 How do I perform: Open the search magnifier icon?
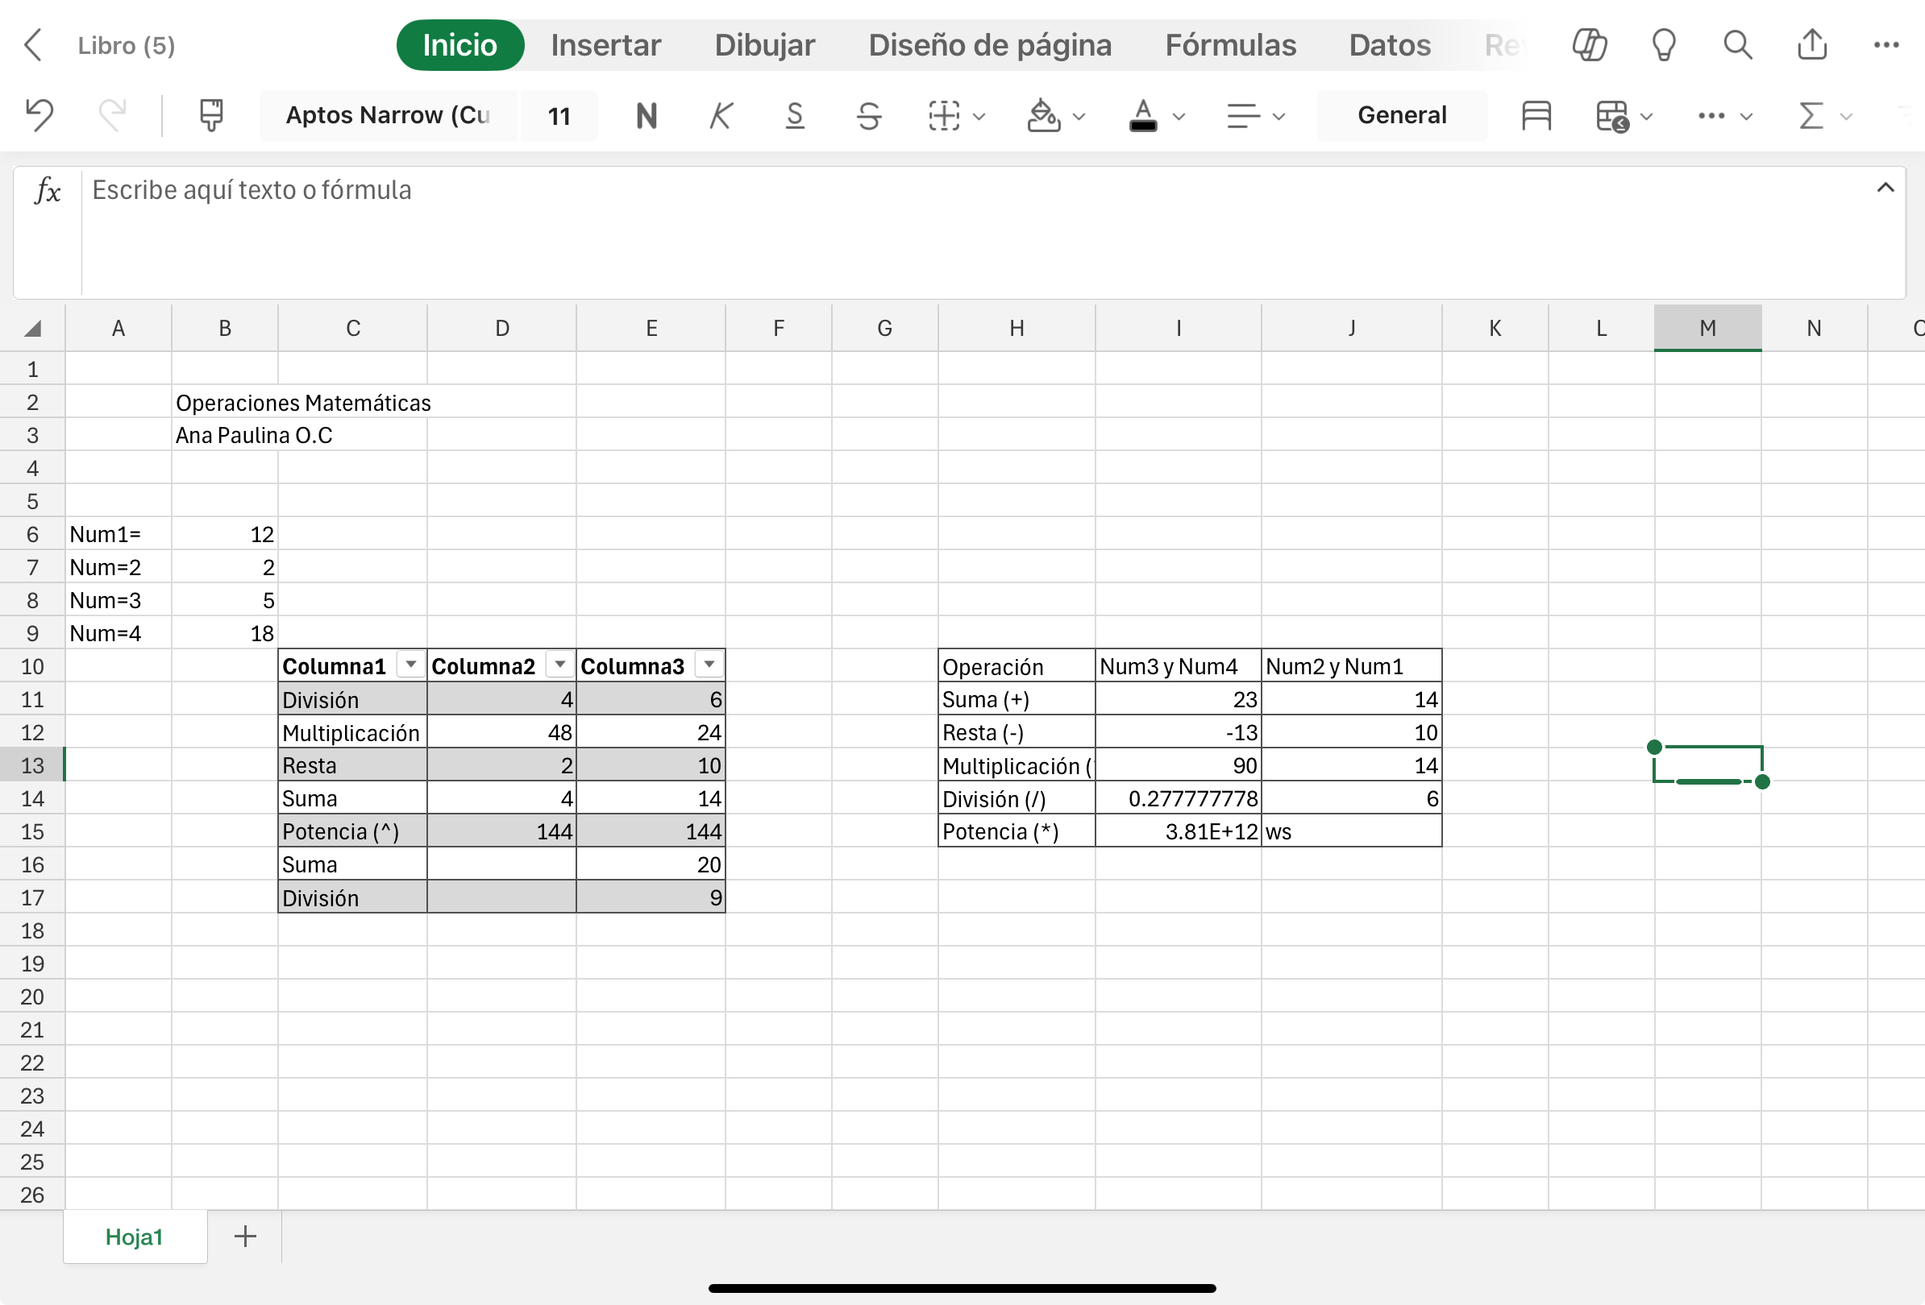click(1737, 44)
